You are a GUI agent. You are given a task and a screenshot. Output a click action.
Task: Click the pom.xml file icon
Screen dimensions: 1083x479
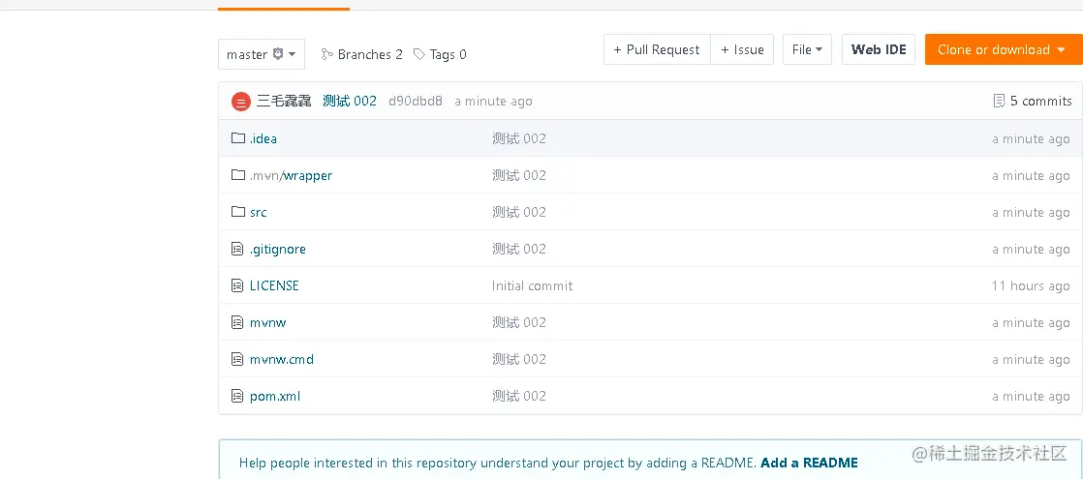[x=238, y=396]
